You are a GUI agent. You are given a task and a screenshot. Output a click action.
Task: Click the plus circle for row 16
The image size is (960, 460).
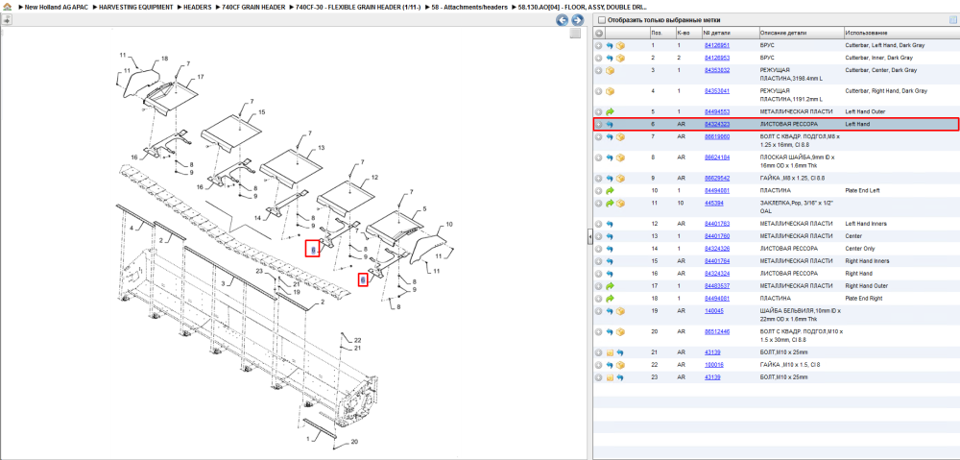pyautogui.click(x=599, y=274)
